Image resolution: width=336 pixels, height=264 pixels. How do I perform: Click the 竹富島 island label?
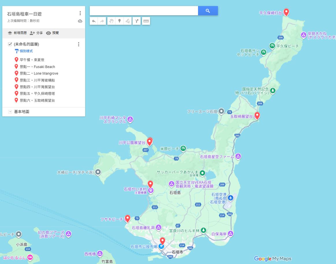(107, 261)
